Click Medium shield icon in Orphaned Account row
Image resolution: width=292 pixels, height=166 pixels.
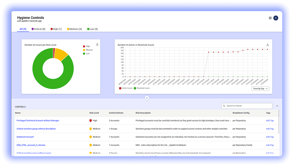click(x=90, y=137)
